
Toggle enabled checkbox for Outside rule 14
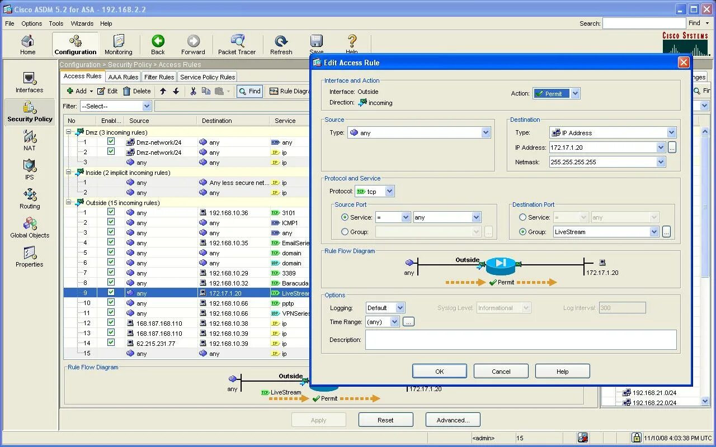[111, 343]
